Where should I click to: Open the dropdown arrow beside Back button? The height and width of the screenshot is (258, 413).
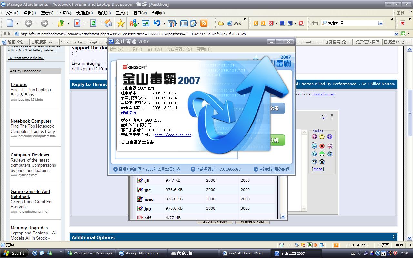[36, 23]
